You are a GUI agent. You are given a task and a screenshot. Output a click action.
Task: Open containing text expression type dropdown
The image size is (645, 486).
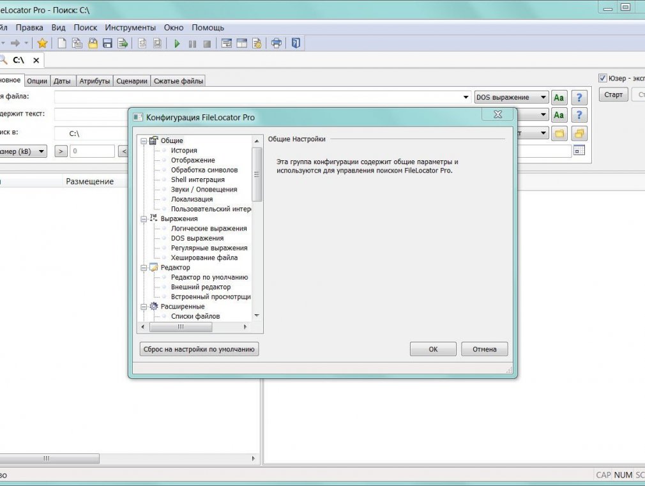[x=543, y=115]
